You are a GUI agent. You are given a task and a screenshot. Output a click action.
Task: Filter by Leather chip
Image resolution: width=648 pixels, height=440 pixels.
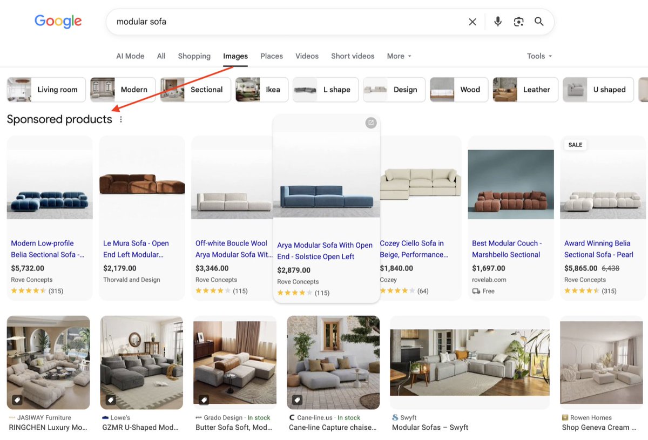525,90
